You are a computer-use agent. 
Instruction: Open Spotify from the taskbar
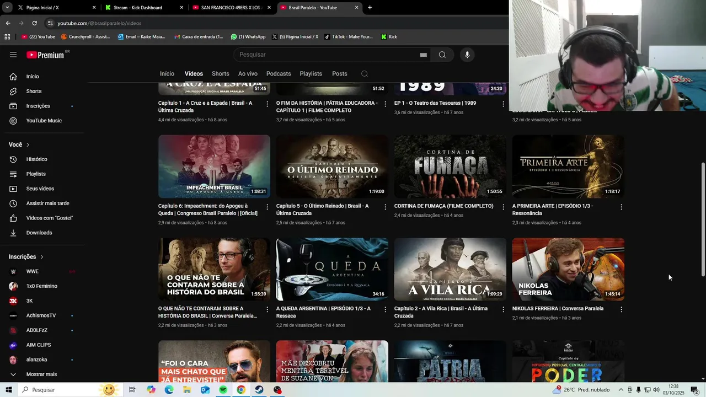(x=223, y=390)
